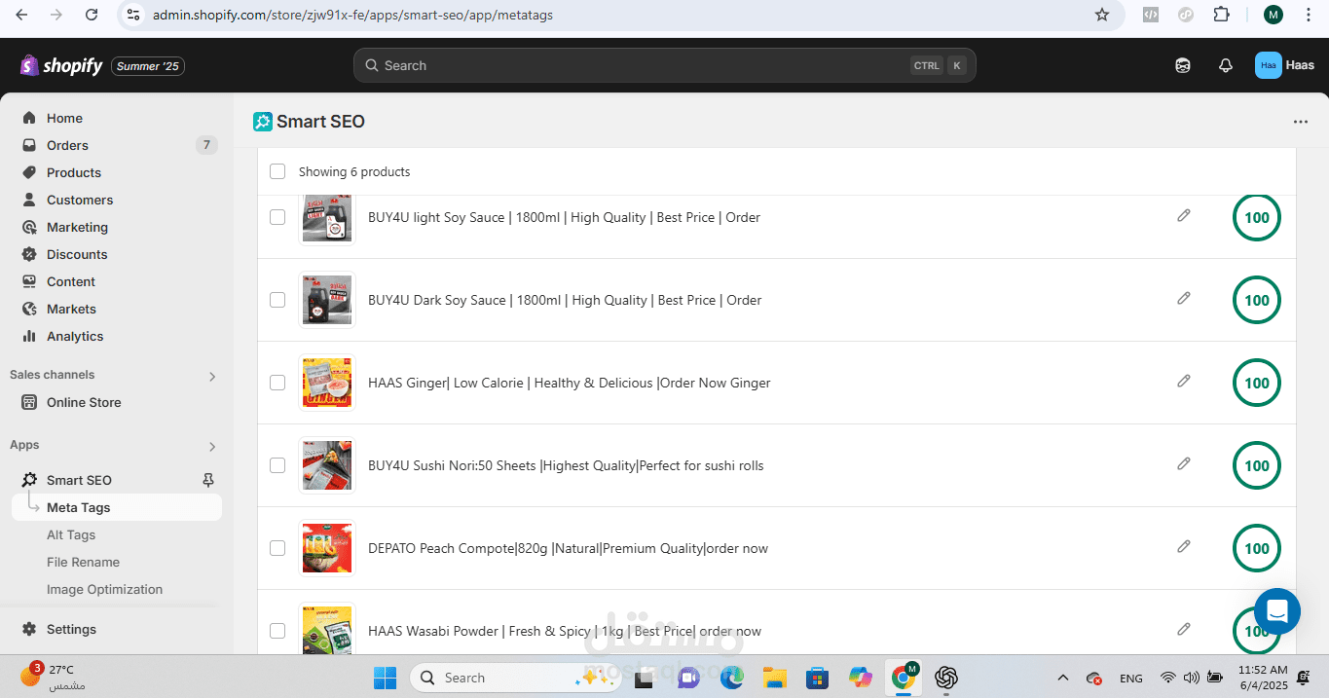Click the code brackets browser extension
The height and width of the screenshot is (698, 1329).
[1151, 15]
